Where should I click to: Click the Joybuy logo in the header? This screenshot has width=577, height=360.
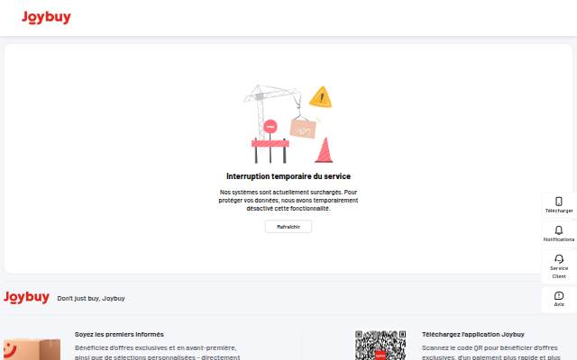[x=46, y=17]
